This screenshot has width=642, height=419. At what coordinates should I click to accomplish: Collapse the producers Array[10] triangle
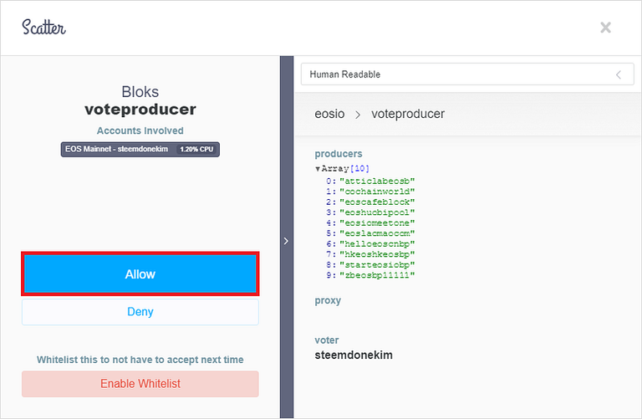[x=318, y=168]
